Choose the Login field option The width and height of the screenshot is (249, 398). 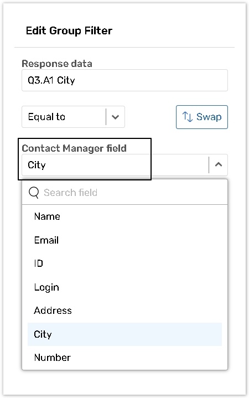tap(124, 287)
